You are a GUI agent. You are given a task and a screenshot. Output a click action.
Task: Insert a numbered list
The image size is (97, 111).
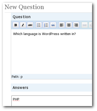point(46,25)
